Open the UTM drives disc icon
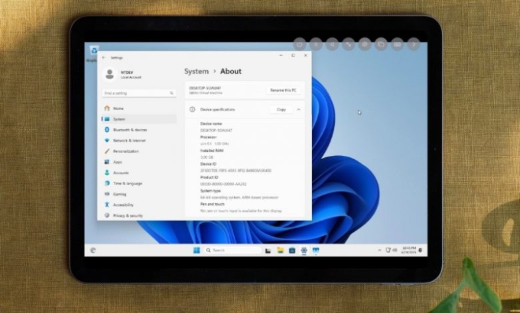The height and width of the screenshot is (313, 520). (x=365, y=45)
